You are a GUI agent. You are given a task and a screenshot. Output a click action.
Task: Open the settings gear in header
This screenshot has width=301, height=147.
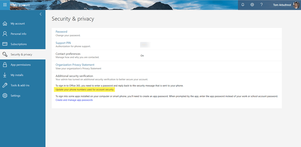click(252, 5)
